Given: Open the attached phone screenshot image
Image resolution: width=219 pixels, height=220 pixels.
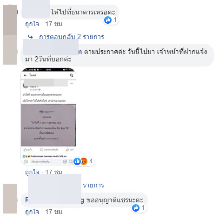Looking at the screenshot, I should tap(48, 117).
